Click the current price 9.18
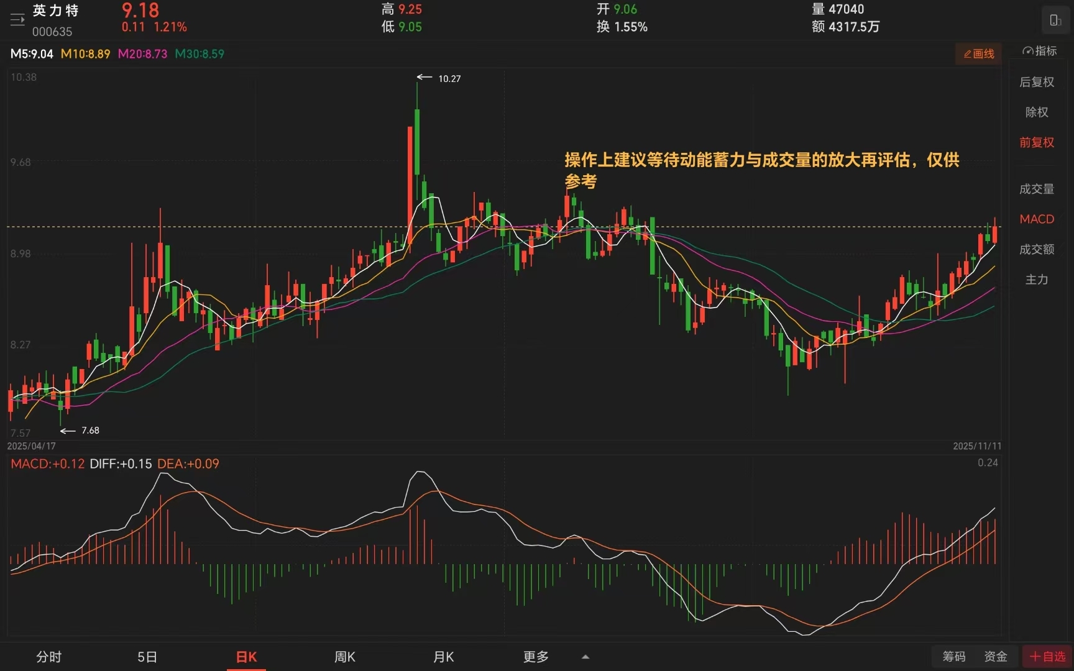1074x671 pixels. pos(140,11)
